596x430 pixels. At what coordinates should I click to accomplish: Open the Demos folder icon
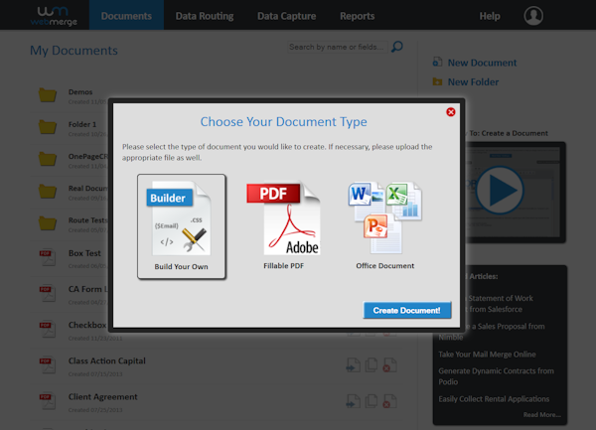click(x=47, y=95)
